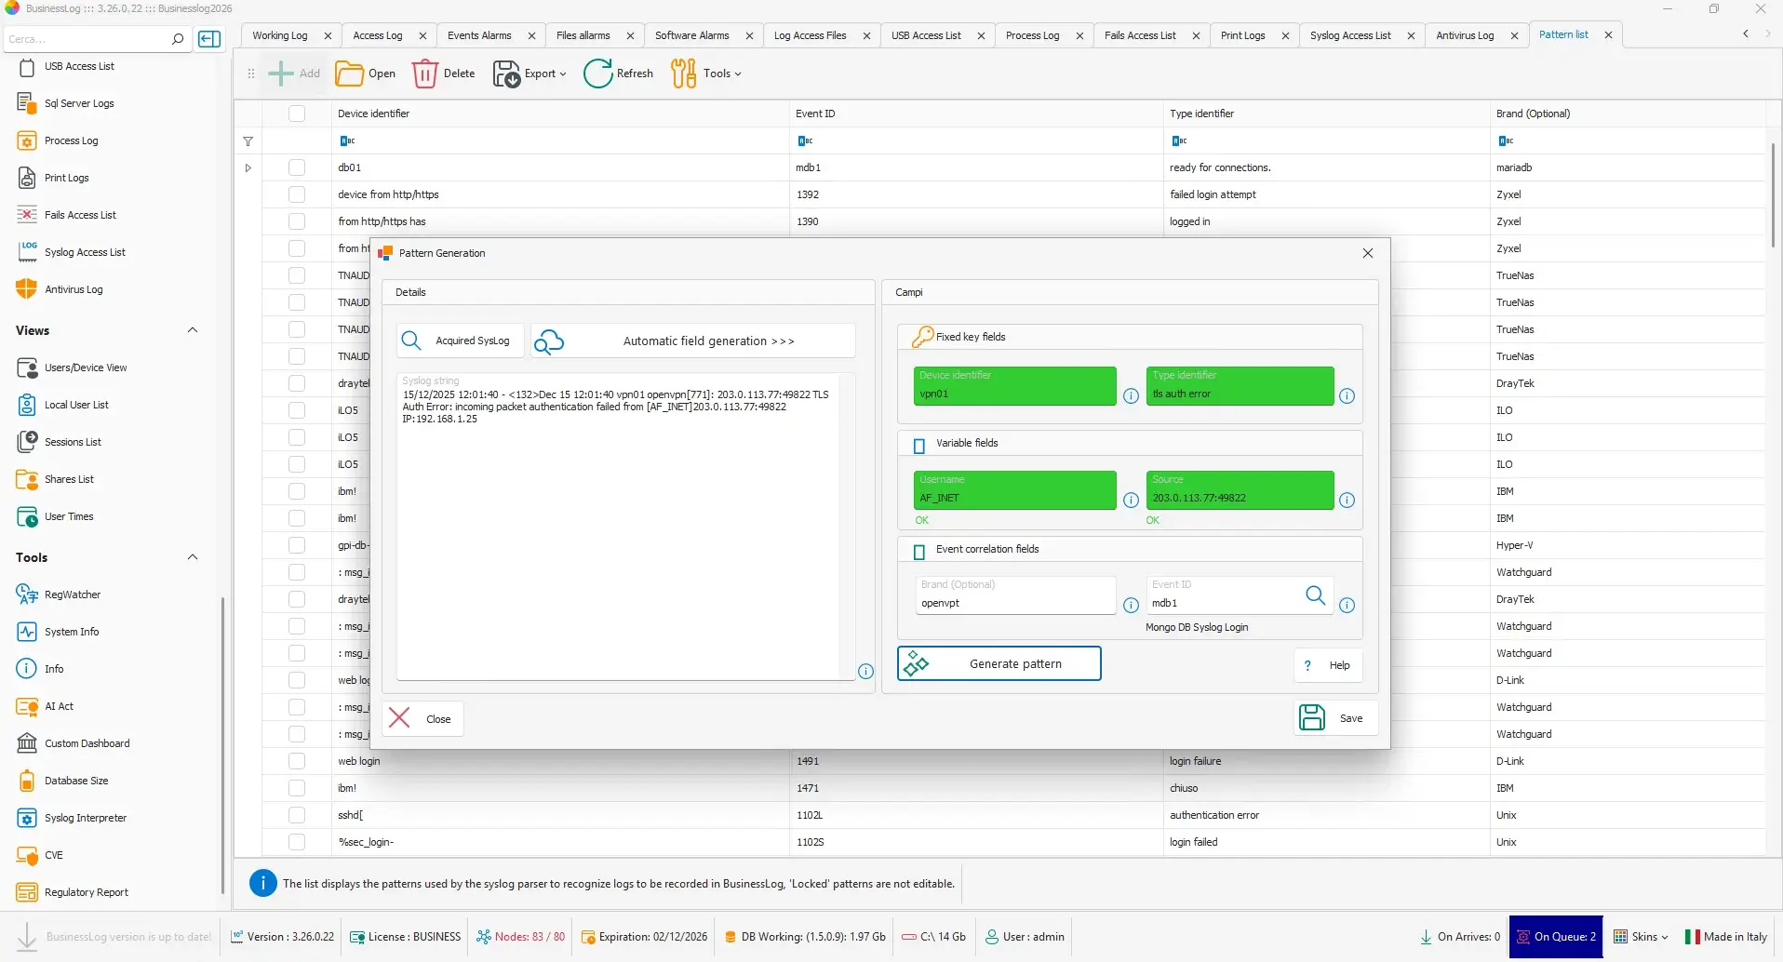Collapse the sidebar panel icon
Viewport: 1783px width, 962px height.
(x=209, y=39)
